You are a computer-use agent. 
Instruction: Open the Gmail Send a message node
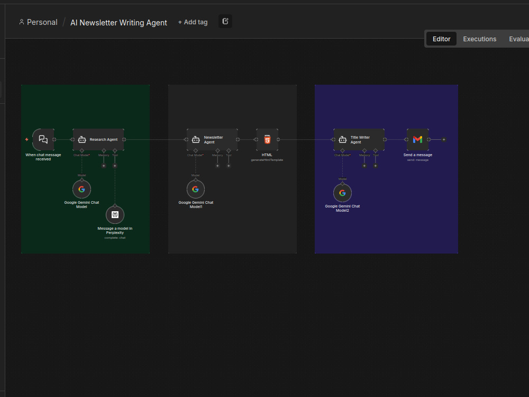[x=418, y=139]
